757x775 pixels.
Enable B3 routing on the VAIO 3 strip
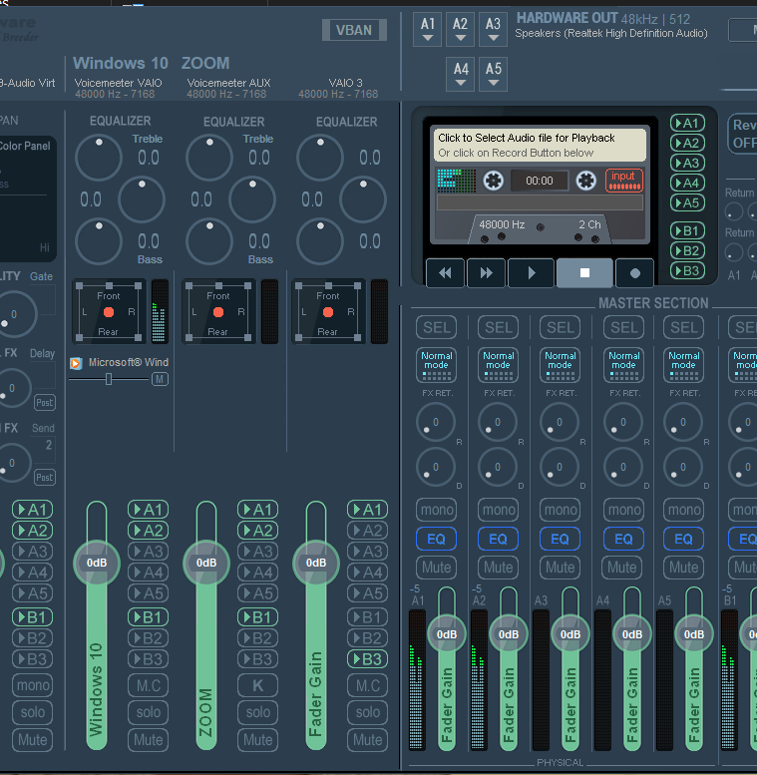[x=367, y=659]
